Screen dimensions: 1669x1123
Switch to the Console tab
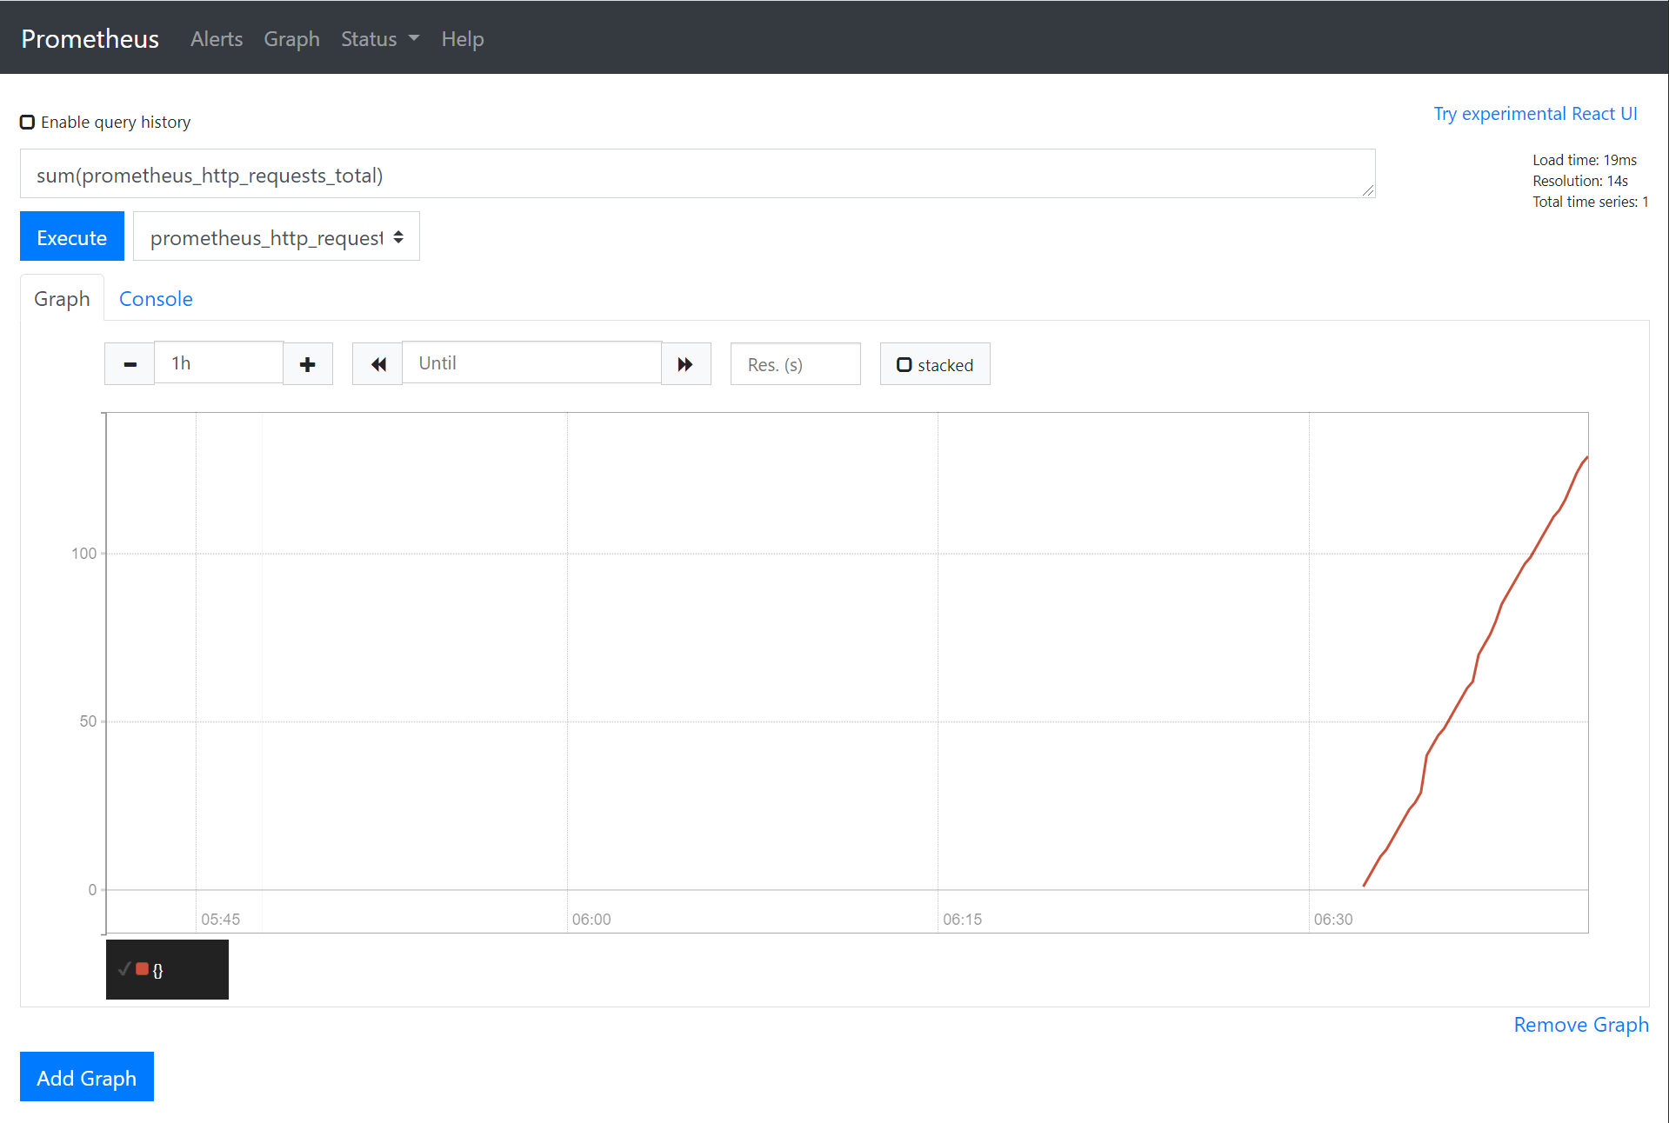coord(156,299)
